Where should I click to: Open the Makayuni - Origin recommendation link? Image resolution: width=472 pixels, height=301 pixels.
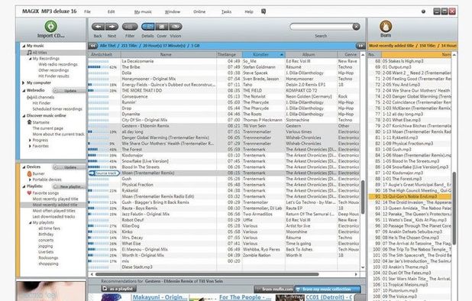[160, 297]
